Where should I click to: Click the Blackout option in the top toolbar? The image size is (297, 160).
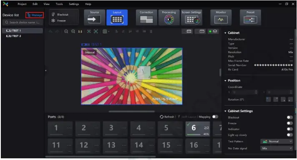tap(60, 15)
